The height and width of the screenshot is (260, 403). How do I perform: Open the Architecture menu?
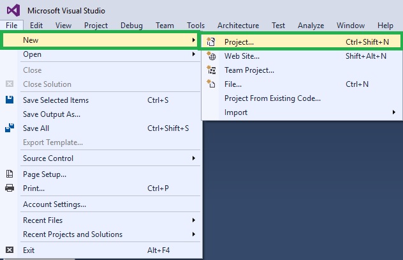(238, 26)
